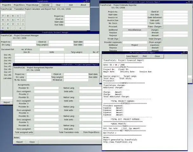The image size is (193, 152).
Task: Minimize the main TransProCalc window
Action: (x=84, y=2)
